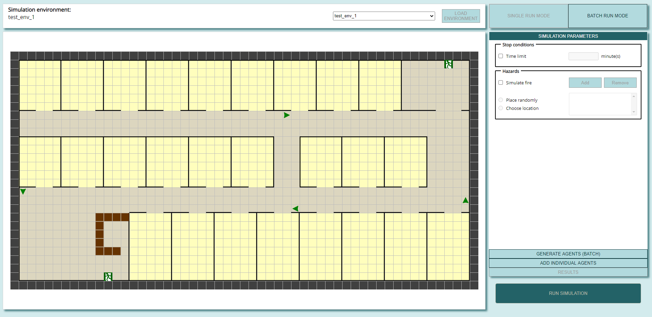Switch to Single Run Mode tab
652x317 pixels.
(x=528, y=16)
